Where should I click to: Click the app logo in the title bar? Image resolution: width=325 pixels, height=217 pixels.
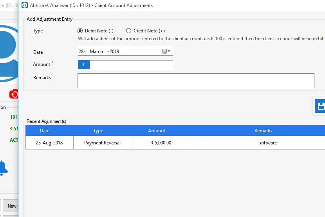(25, 5)
